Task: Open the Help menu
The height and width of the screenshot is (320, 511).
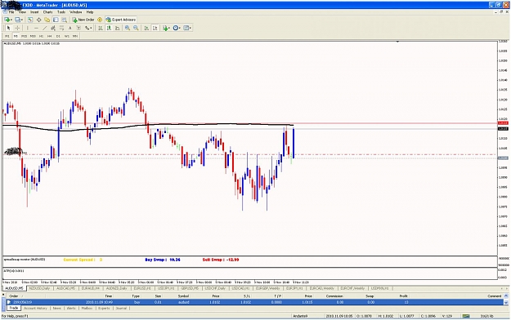Action: tap(90, 11)
